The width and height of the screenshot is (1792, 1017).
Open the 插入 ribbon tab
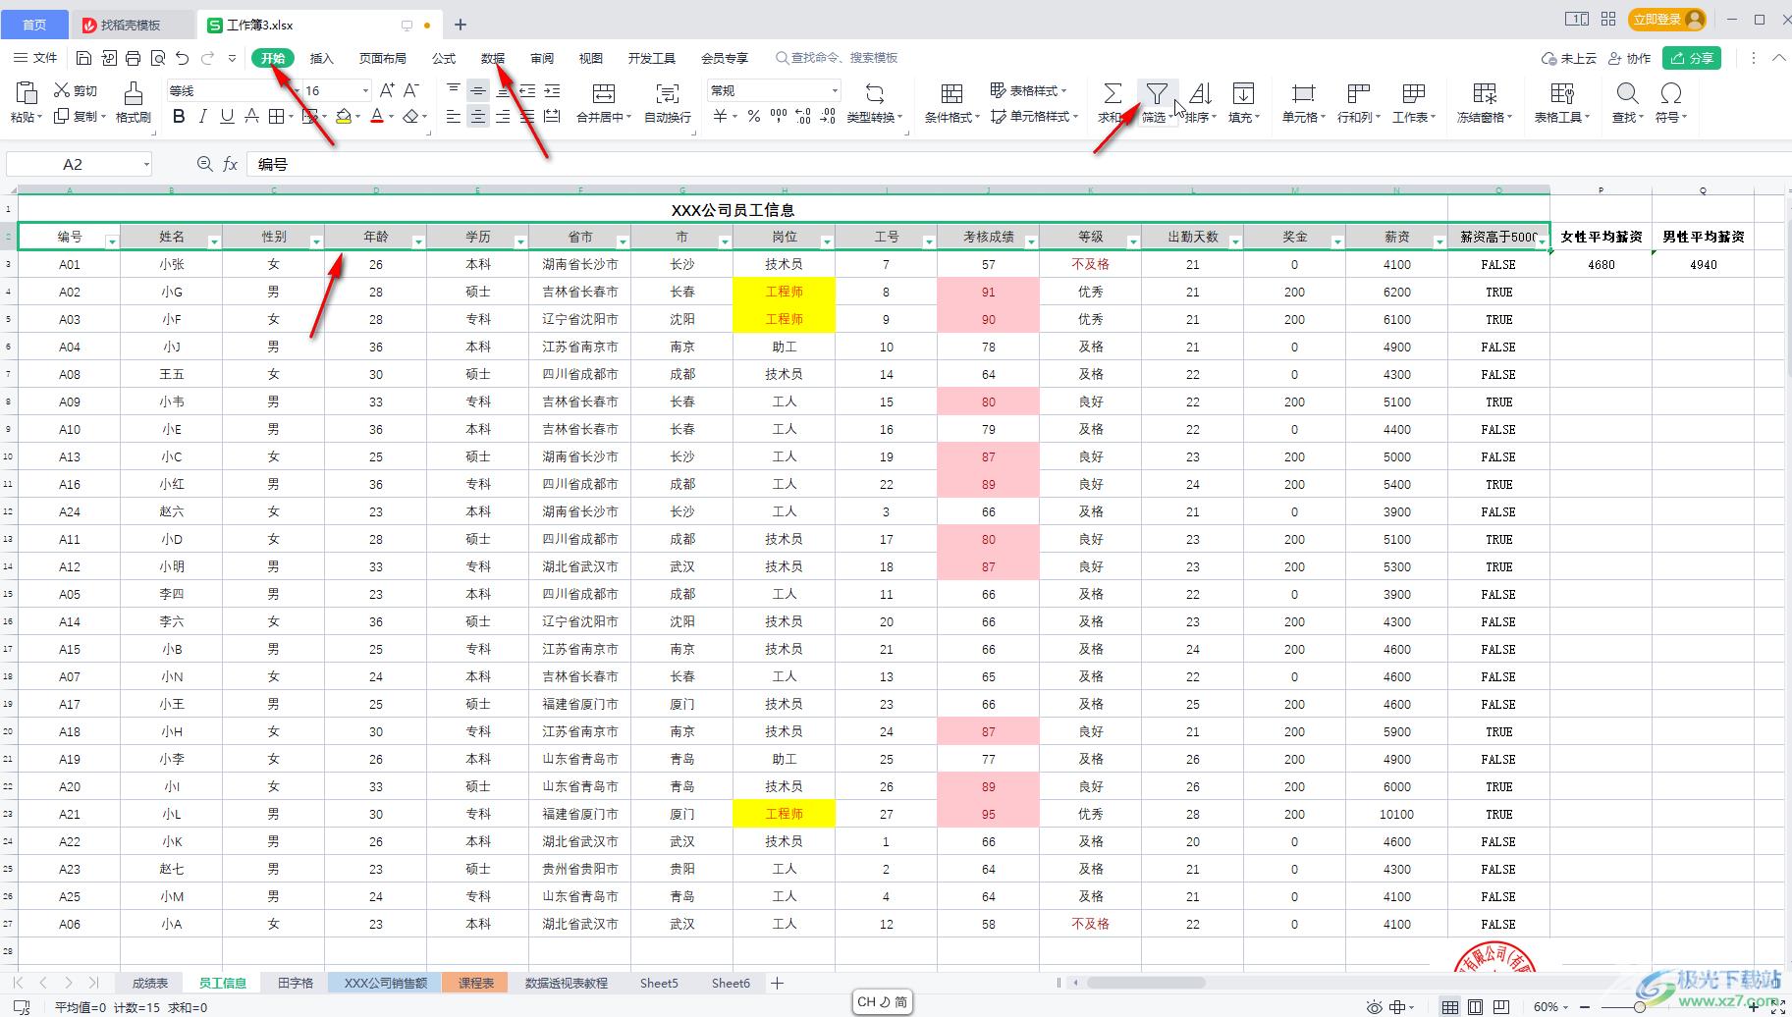[322, 58]
